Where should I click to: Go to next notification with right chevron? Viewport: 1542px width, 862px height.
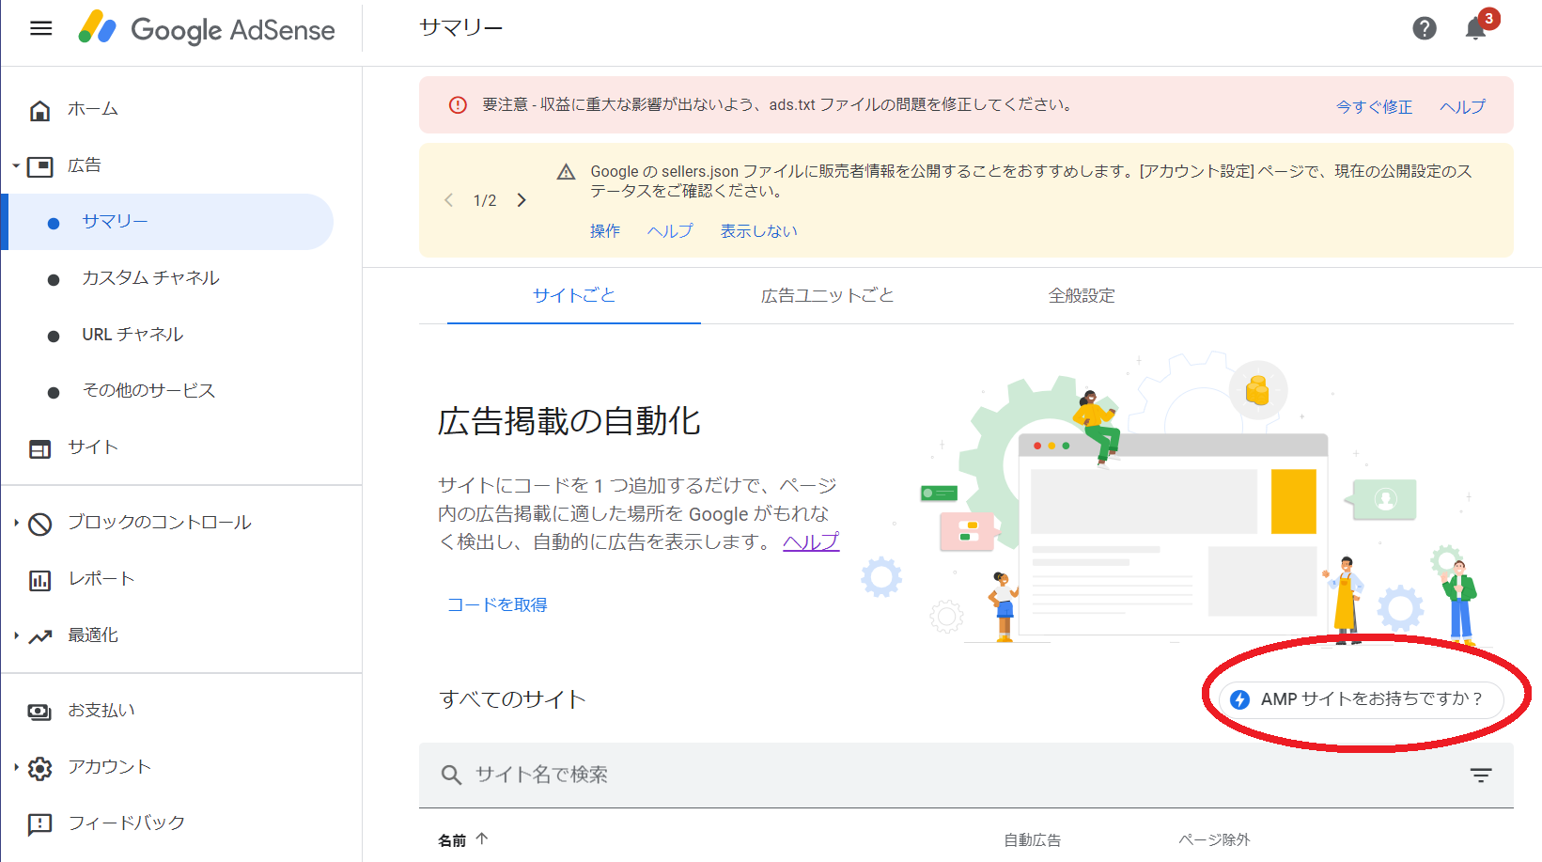click(x=522, y=200)
